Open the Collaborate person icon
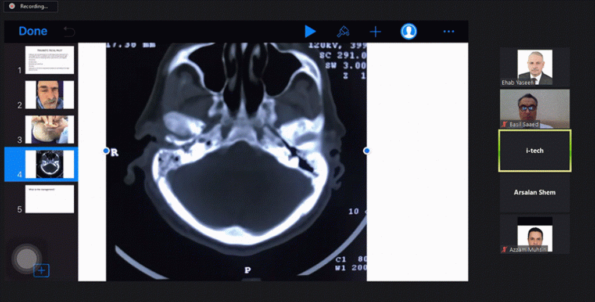The image size is (595, 302). [x=408, y=31]
